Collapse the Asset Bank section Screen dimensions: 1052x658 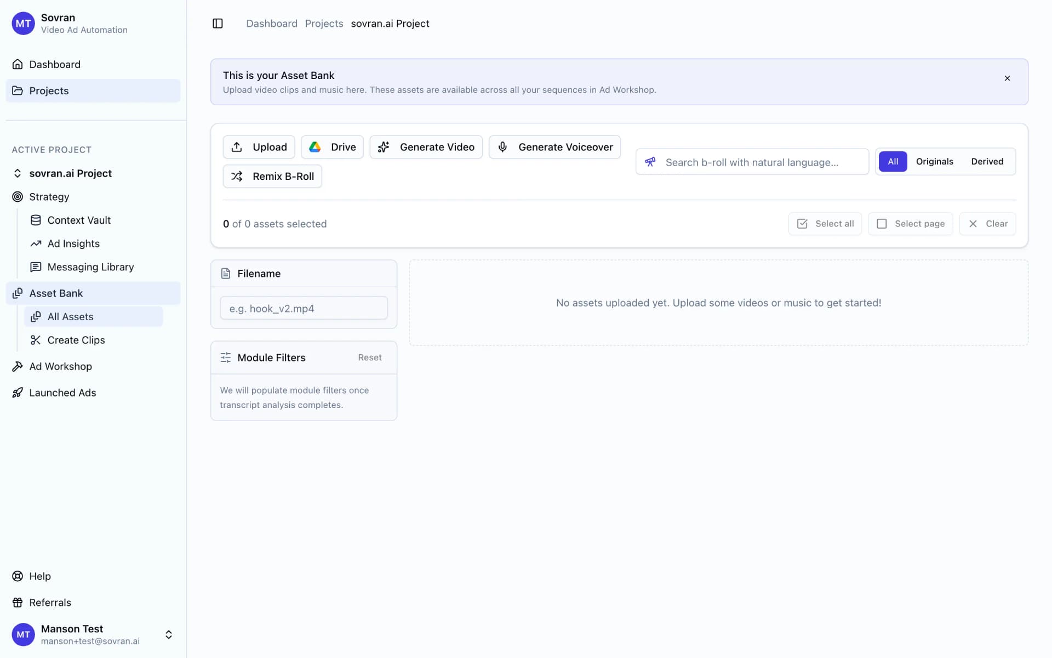coord(93,293)
